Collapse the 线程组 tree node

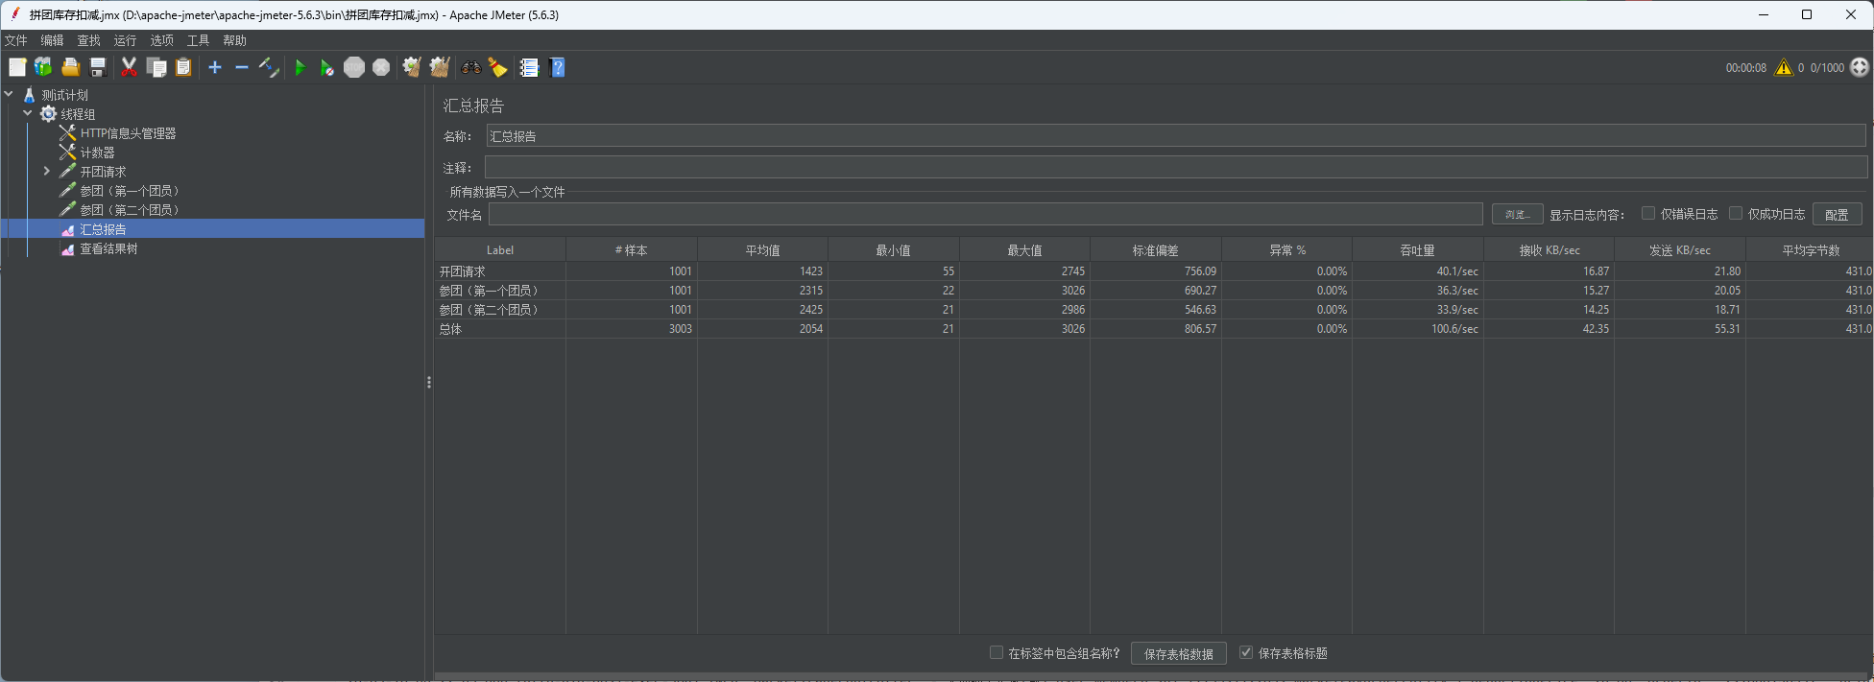(28, 113)
